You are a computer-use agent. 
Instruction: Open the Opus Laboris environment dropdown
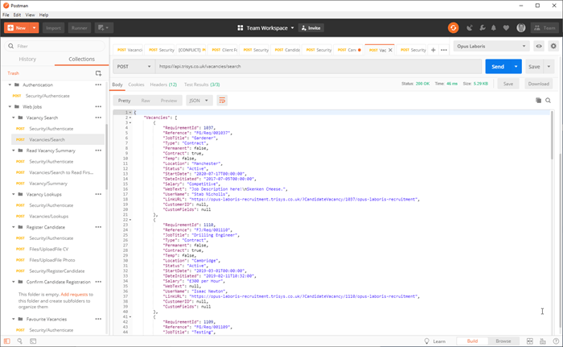point(491,46)
